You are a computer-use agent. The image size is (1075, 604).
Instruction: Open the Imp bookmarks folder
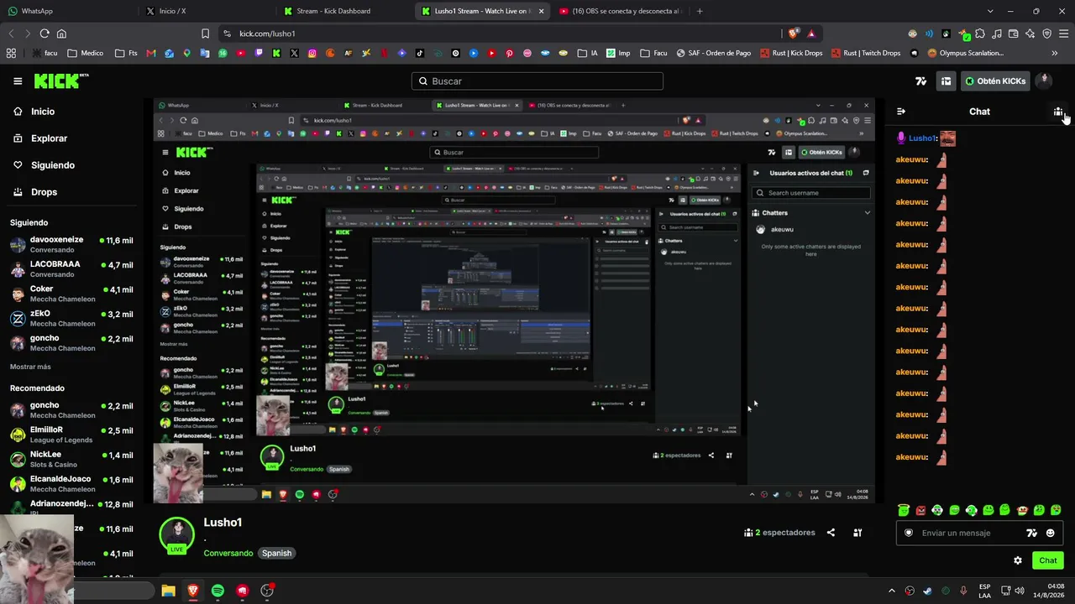pyautogui.click(x=617, y=53)
